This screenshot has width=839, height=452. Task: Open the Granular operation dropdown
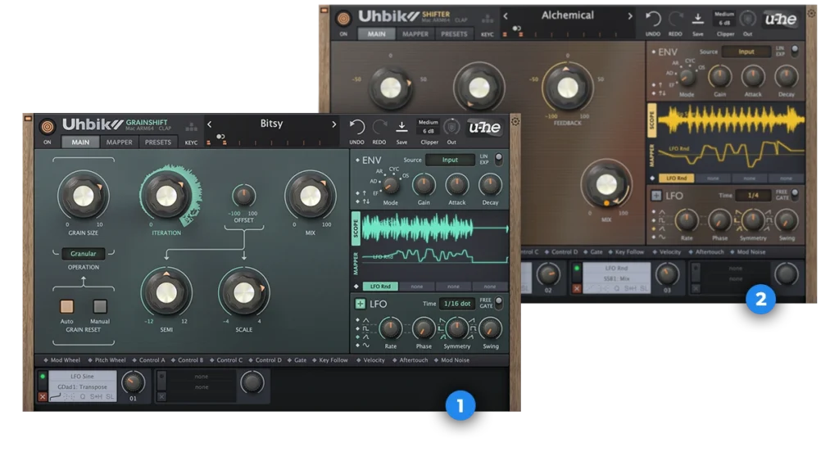[84, 254]
